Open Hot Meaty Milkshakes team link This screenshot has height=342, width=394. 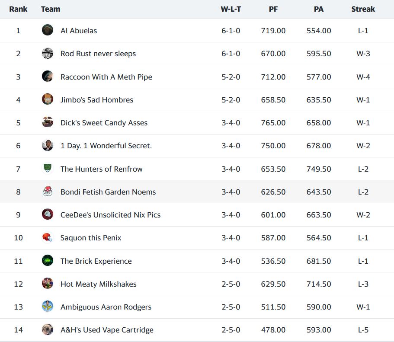pyautogui.click(x=98, y=284)
